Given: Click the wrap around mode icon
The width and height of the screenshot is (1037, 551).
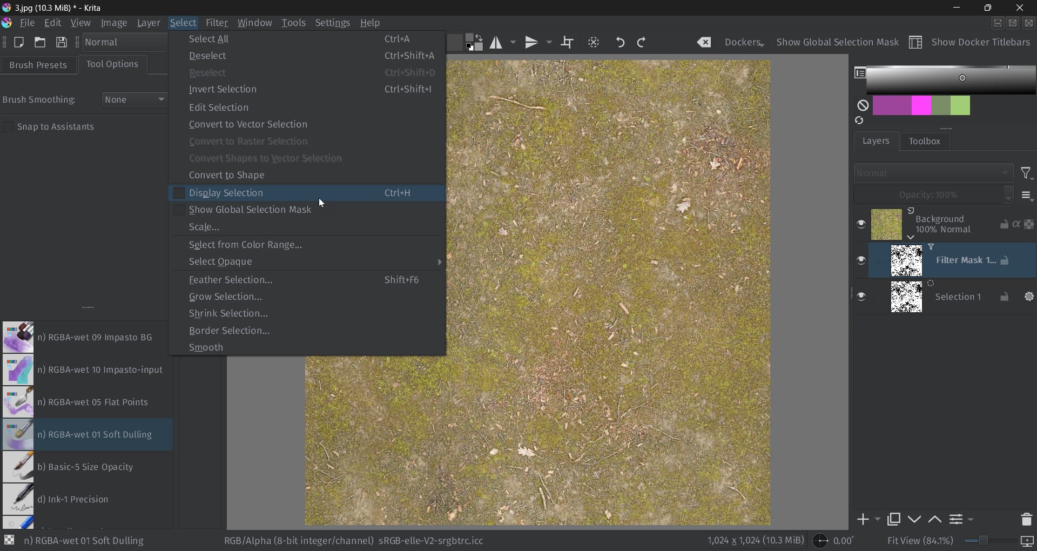Looking at the screenshot, I should point(567,42).
